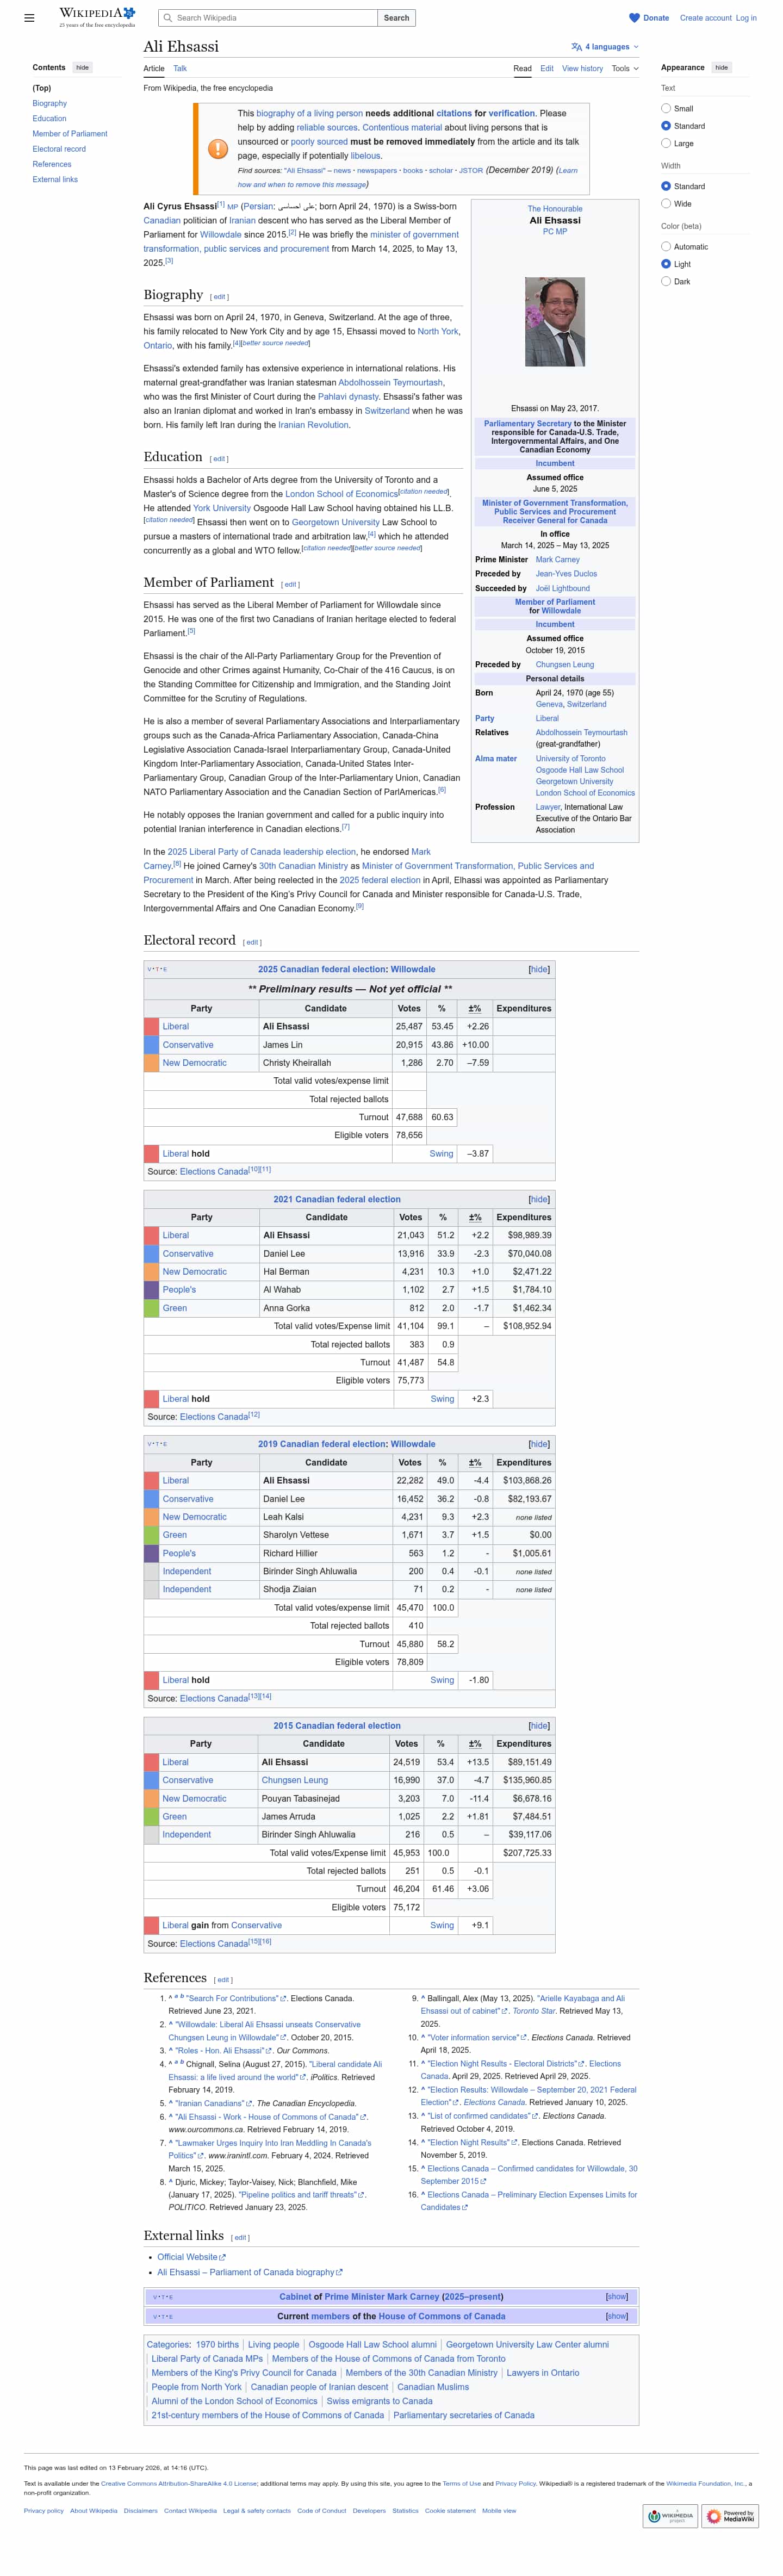783x2576 pixels.
Task: Click the orange warning icon in notice
Action: [x=217, y=149]
